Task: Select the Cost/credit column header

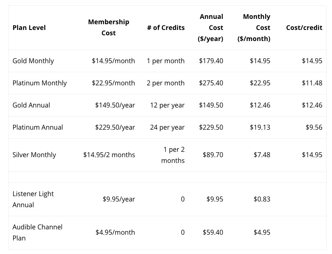Action: 304,28
